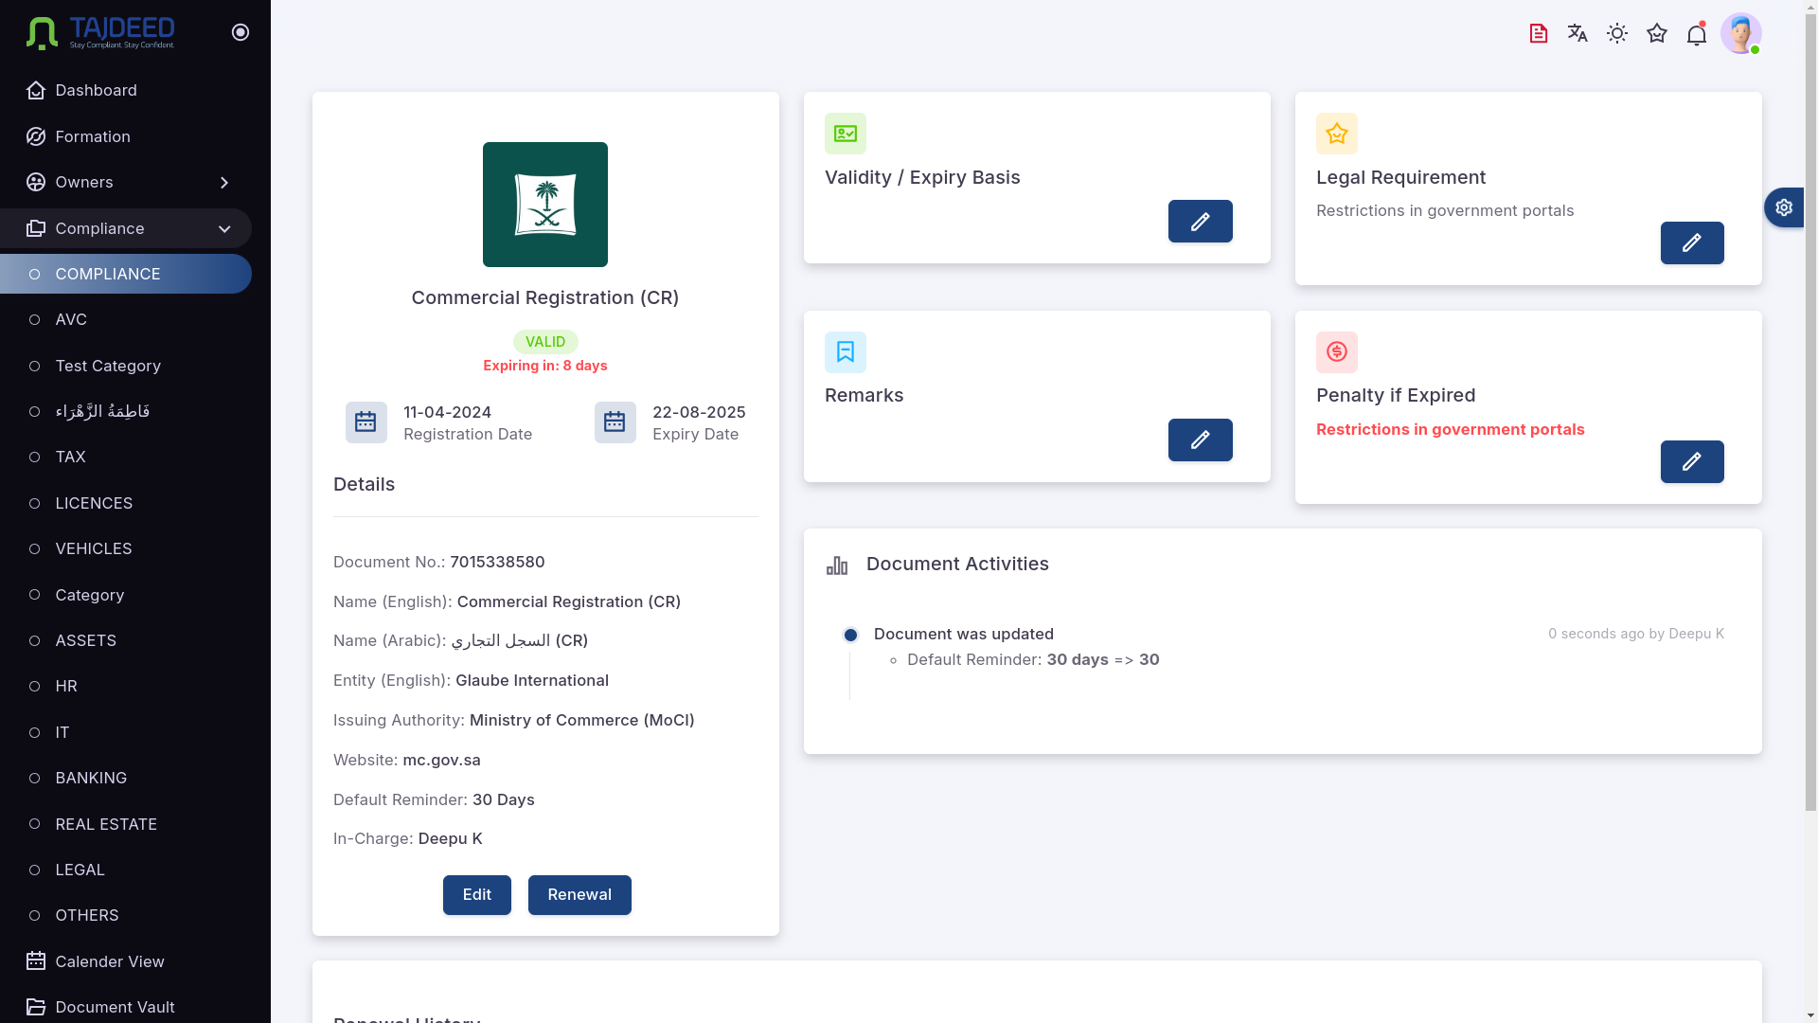Open the user avatar profile menu
Viewport: 1818px width, 1023px height.
tap(1742, 33)
